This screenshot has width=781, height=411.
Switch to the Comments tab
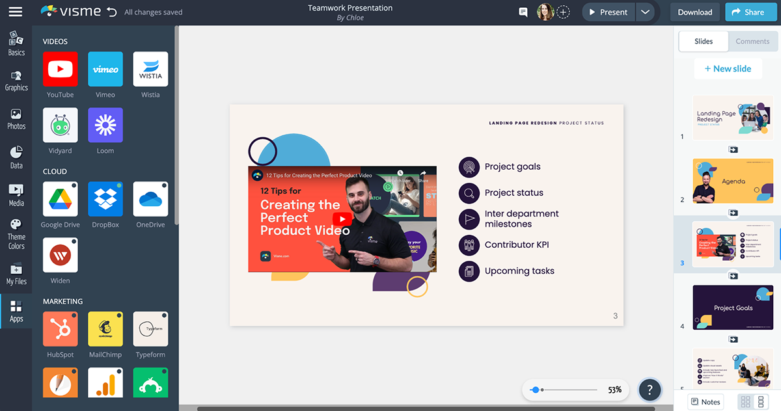point(752,41)
